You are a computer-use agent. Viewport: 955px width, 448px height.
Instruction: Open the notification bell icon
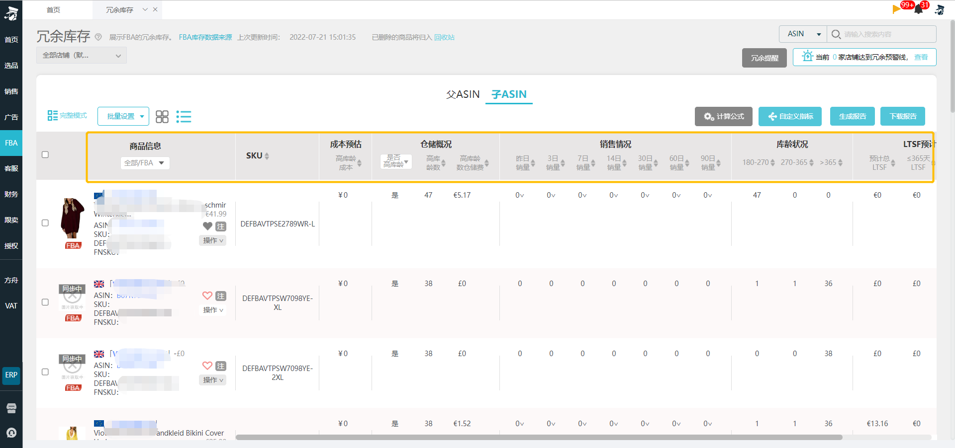point(918,9)
